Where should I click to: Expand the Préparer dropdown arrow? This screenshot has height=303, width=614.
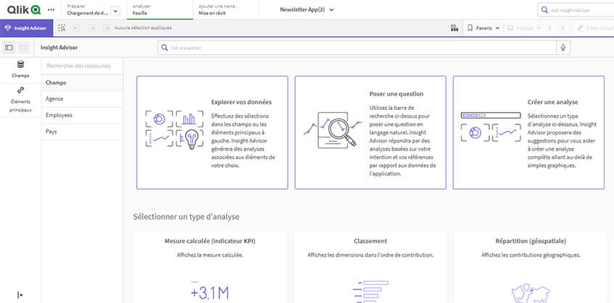(x=115, y=12)
